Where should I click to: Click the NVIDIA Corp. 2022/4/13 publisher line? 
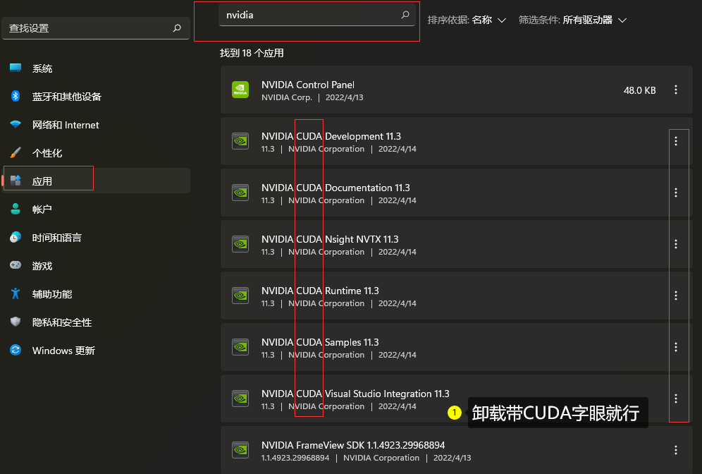312,97
